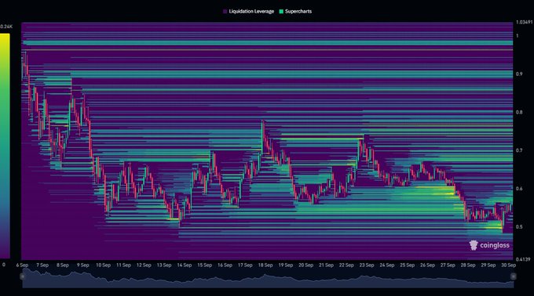
Task: Click the 8 Sep date label
Action: [x=63, y=265]
